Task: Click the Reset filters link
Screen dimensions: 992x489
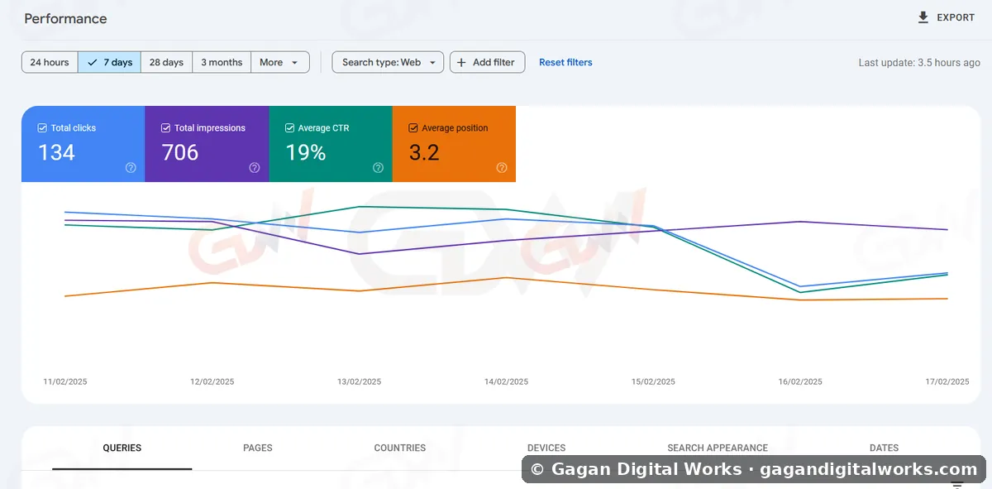Action: coord(565,62)
